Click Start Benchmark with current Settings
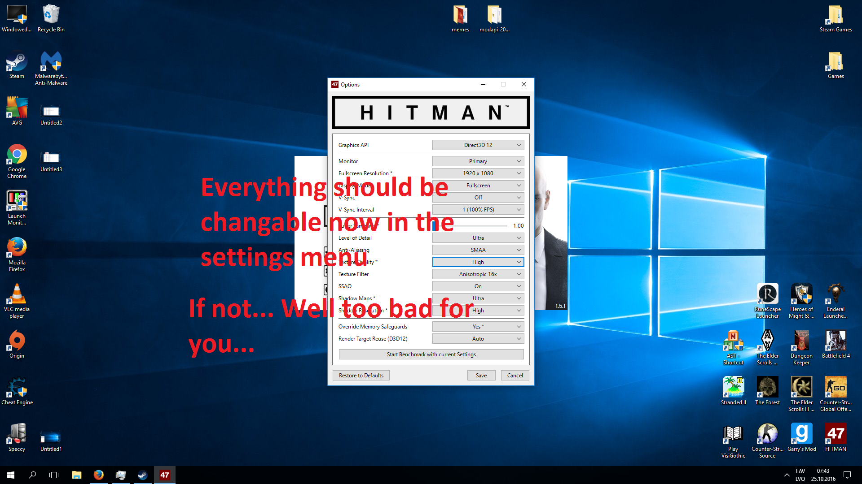 pos(431,354)
